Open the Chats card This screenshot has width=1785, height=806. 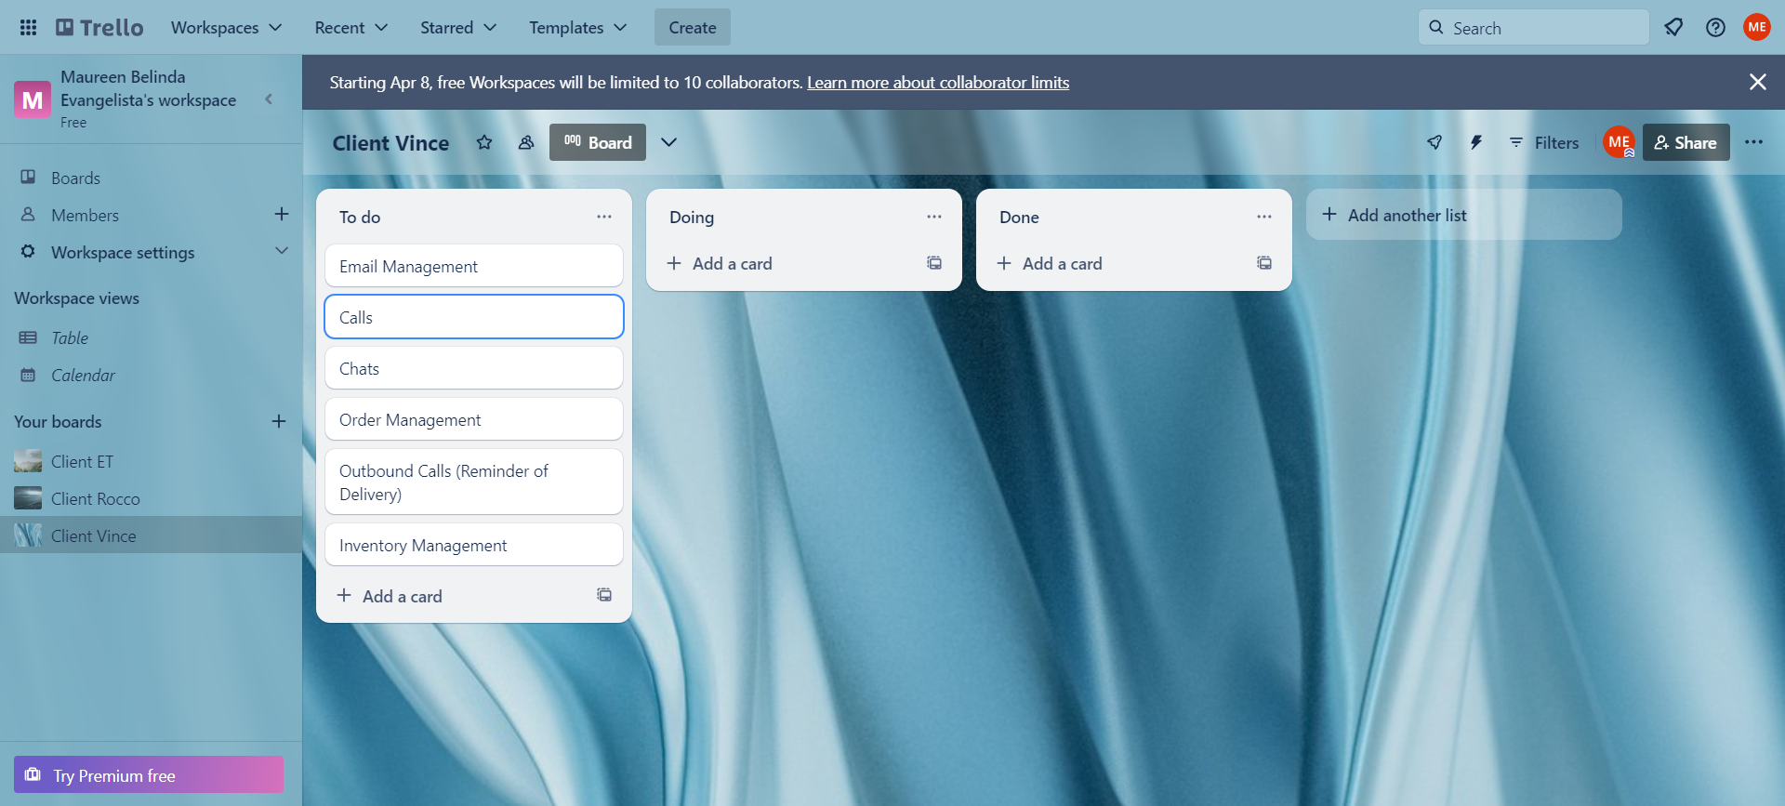(x=474, y=368)
